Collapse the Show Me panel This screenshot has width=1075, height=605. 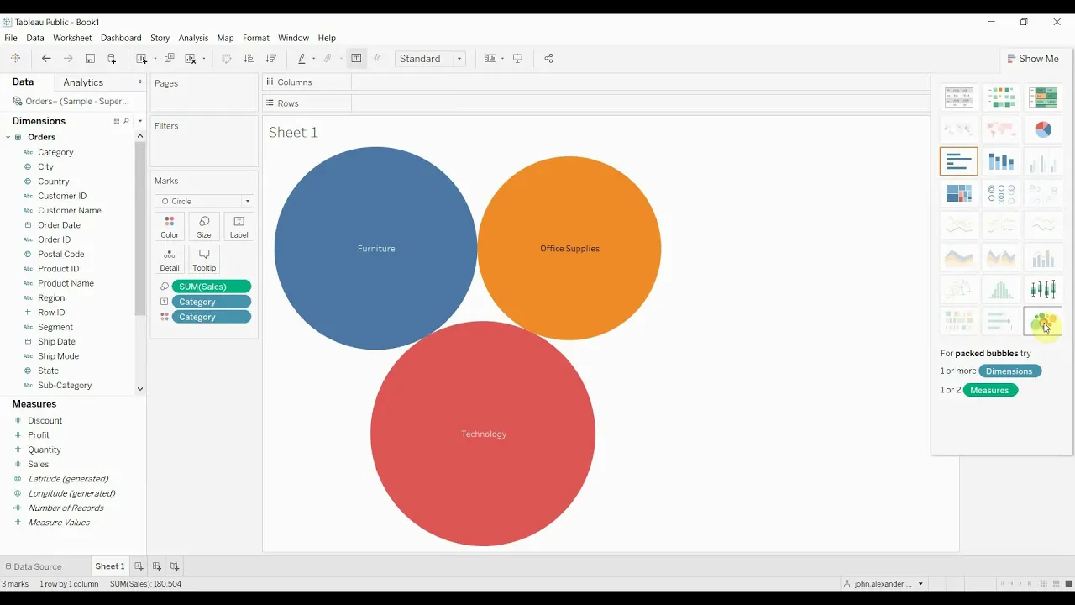(x=1032, y=59)
